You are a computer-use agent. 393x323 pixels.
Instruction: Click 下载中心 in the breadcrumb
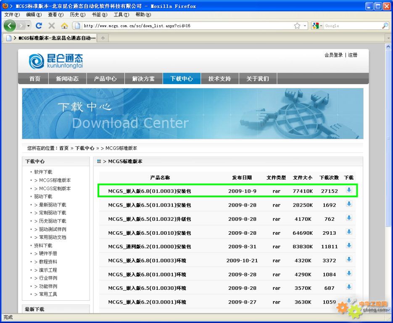click(x=85, y=148)
